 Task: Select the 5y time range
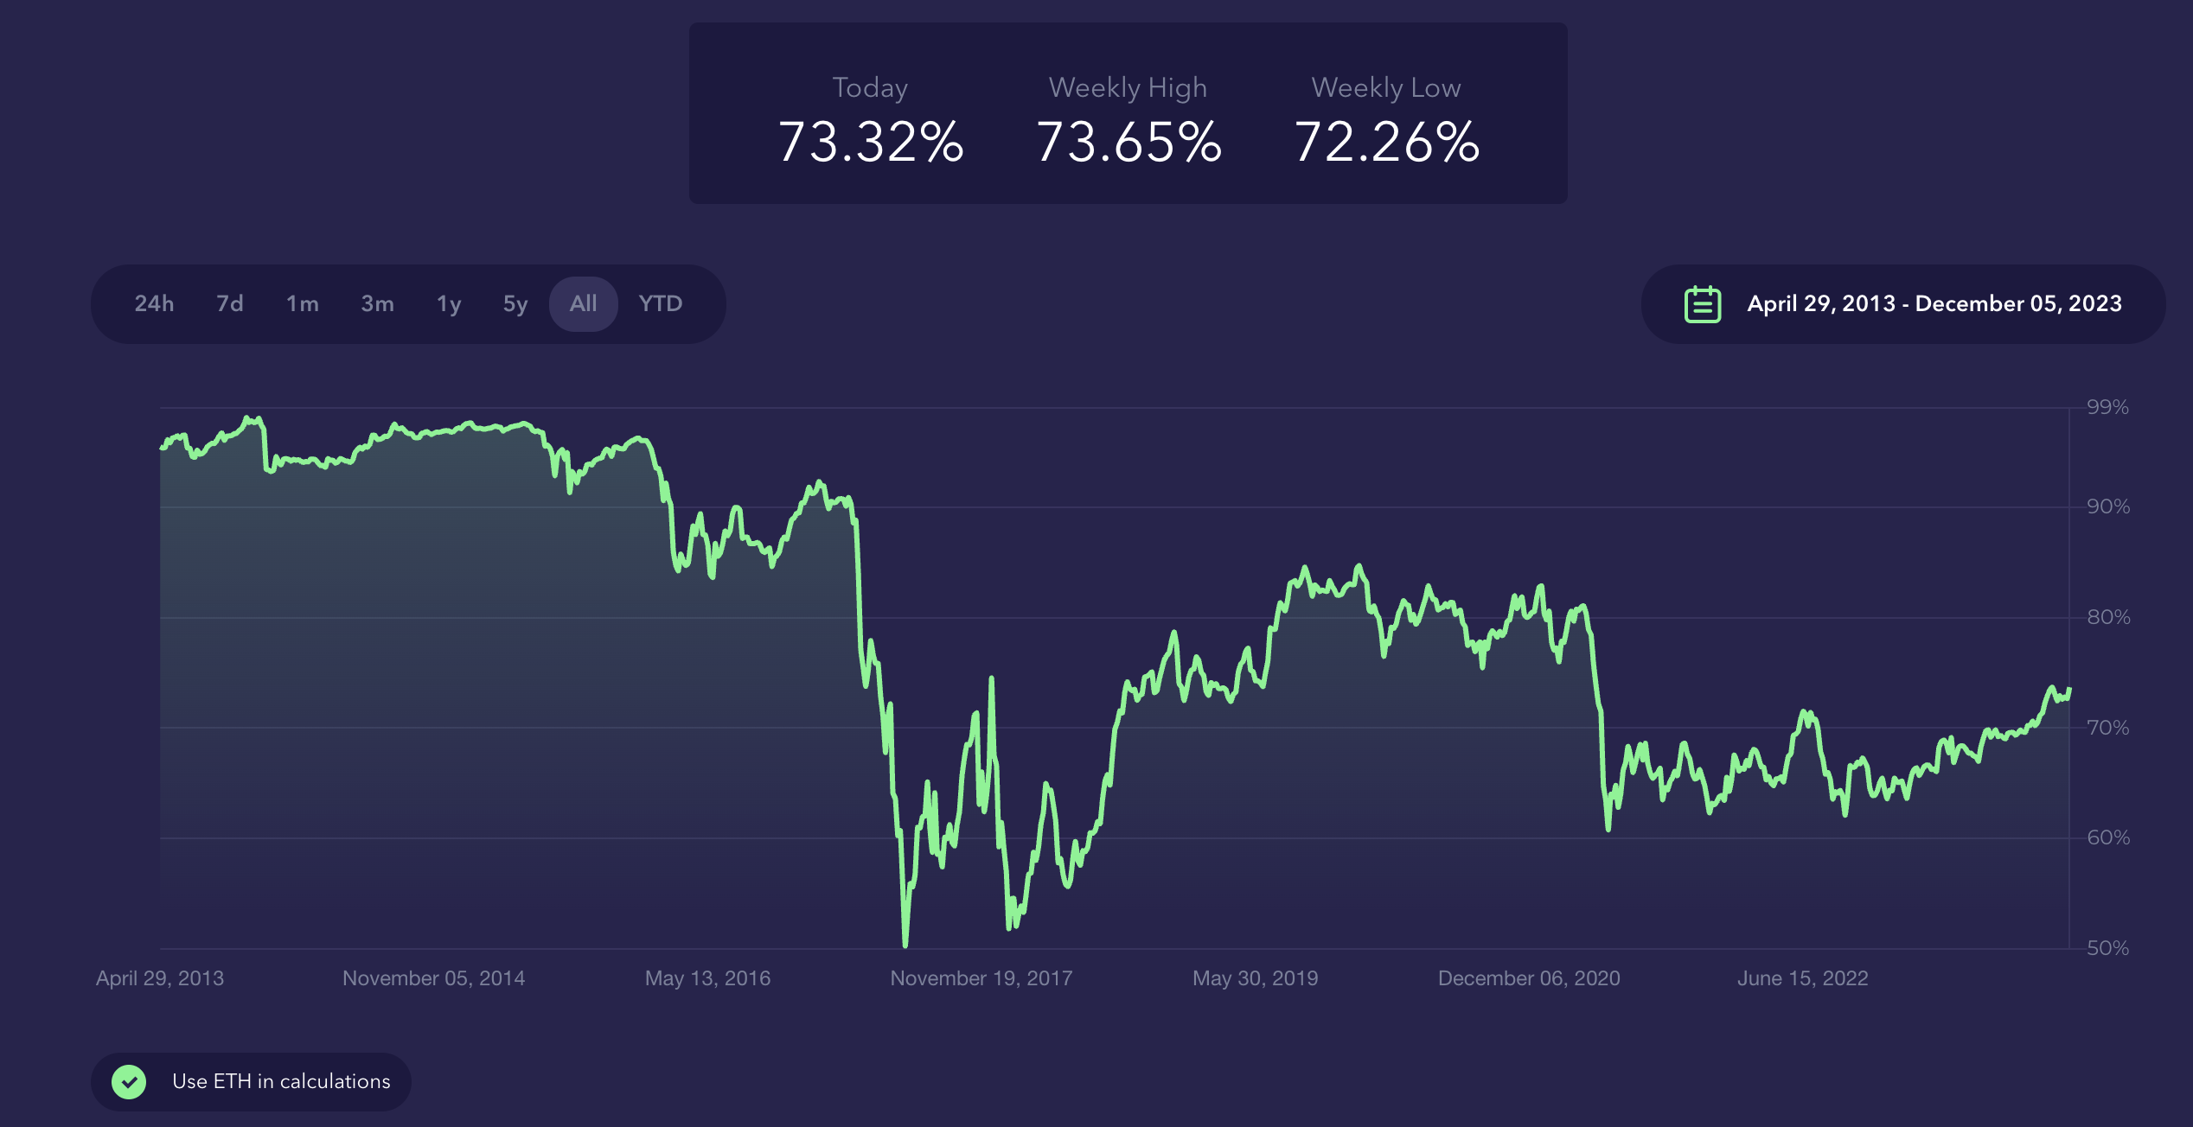pyautogui.click(x=515, y=304)
